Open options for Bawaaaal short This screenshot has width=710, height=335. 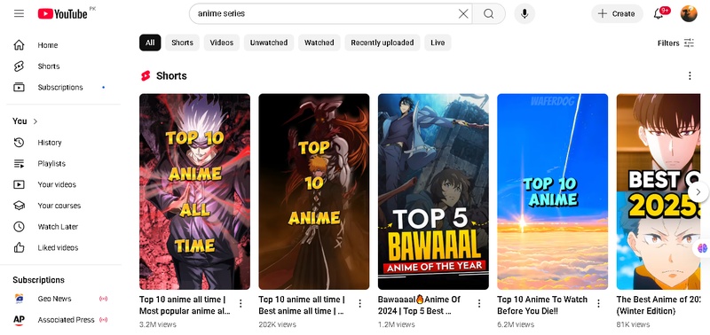(x=479, y=303)
